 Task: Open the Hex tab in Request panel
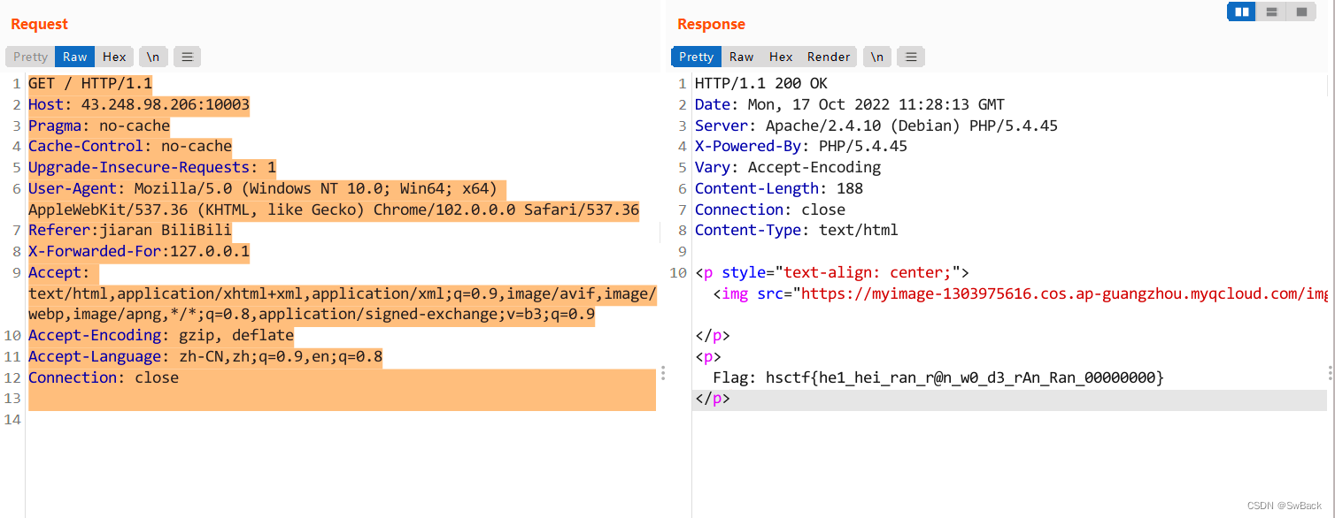click(x=114, y=57)
